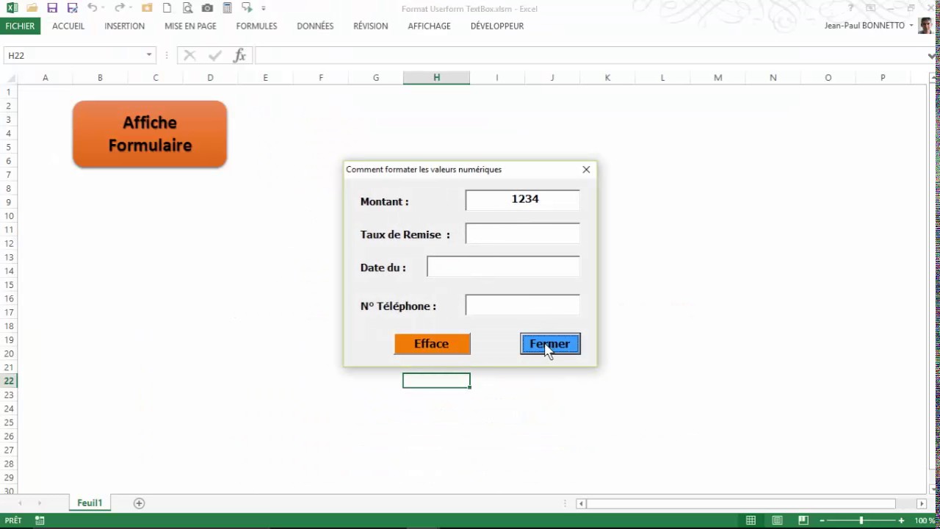Create a new blank workbook icon
The height and width of the screenshot is (529, 940).
pos(167,8)
